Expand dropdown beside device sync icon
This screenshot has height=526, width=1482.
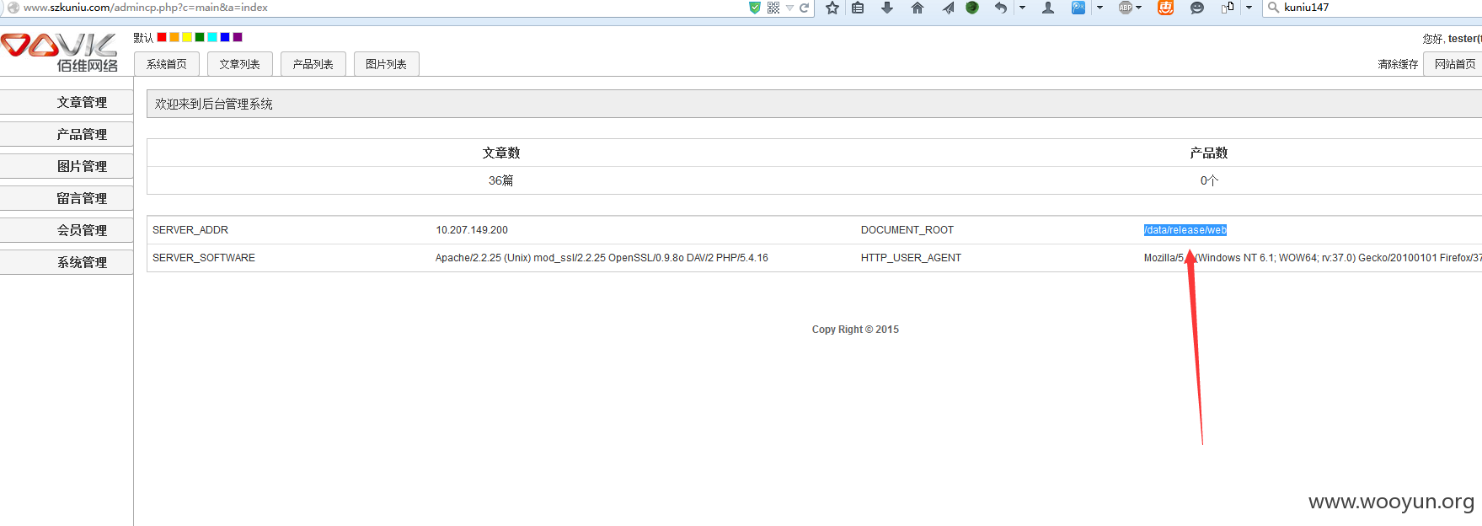(1249, 8)
